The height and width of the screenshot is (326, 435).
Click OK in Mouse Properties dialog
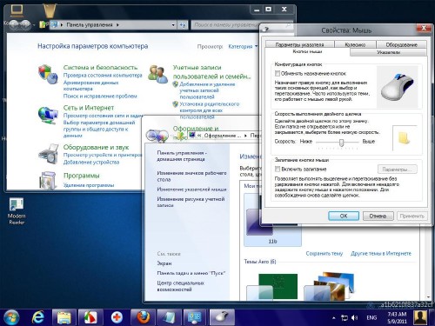tap(344, 216)
